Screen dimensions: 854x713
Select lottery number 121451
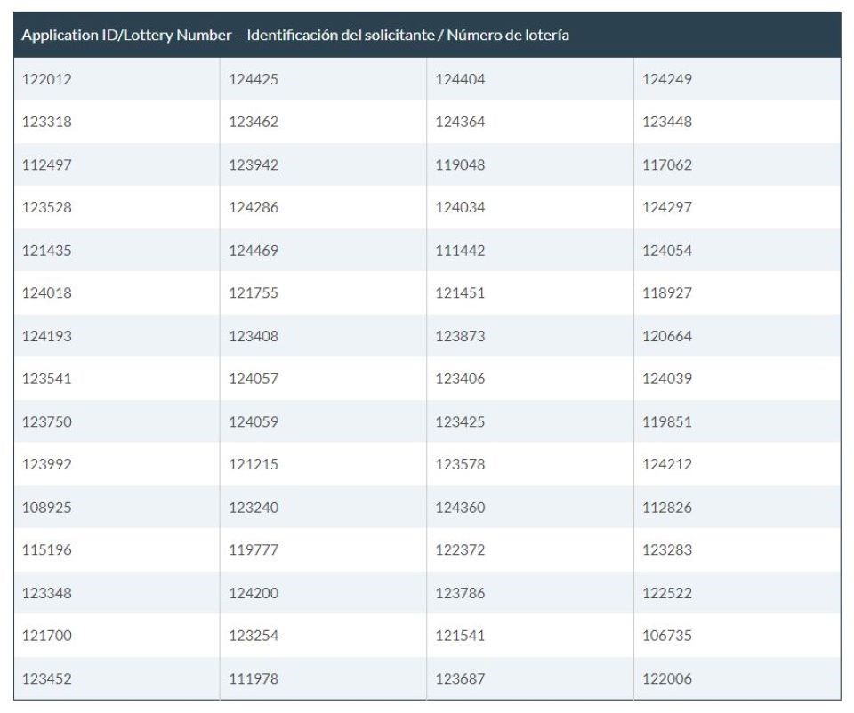tap(460, 292)
